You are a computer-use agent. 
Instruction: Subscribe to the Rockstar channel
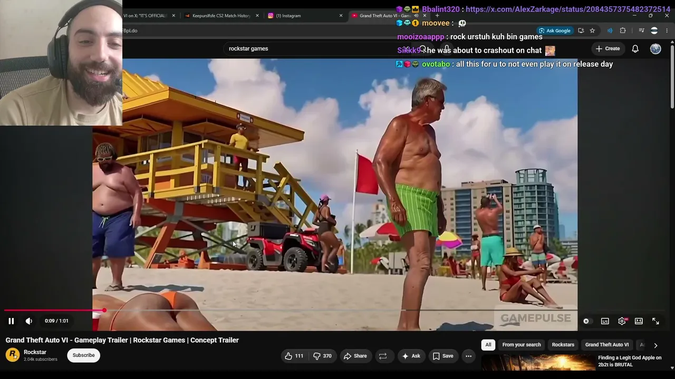(84, 355)
